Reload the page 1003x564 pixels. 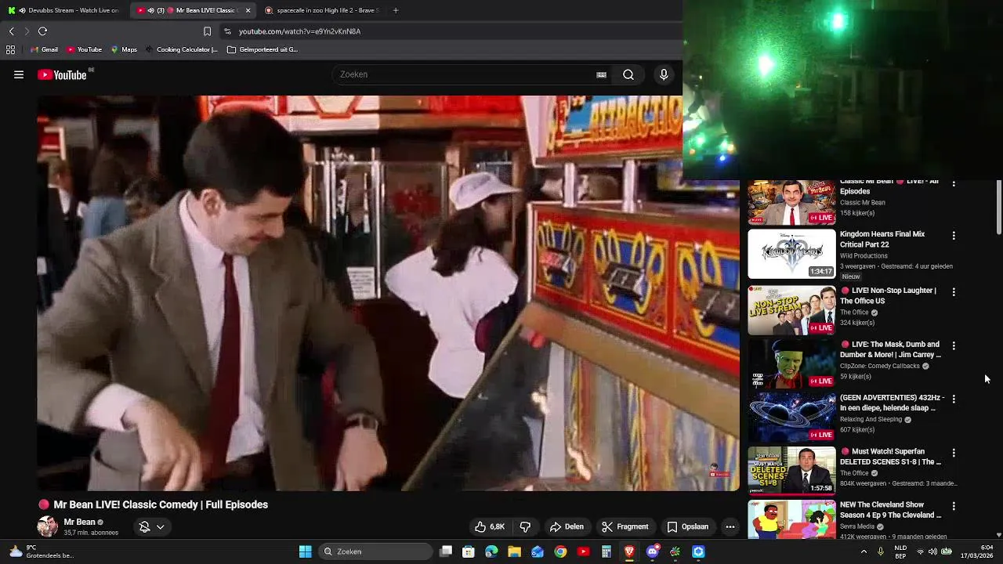coord(42,31)
